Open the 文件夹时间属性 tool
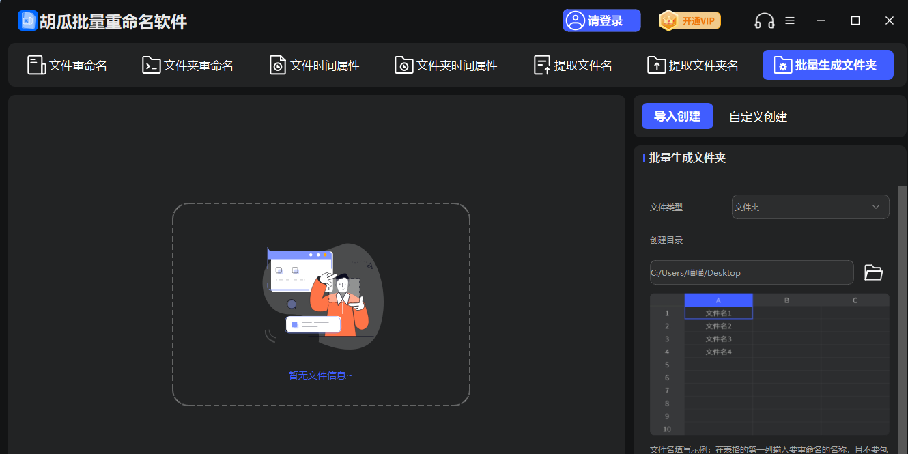Viewport: 908px width, 454px height. pyautogui.click(x=445, y=65)
